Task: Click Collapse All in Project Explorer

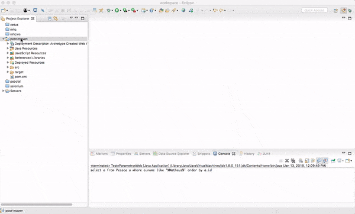Action: [50, 18]
